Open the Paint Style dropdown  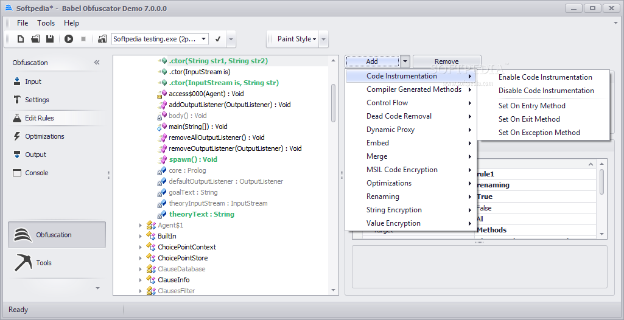tap(297, 39)
